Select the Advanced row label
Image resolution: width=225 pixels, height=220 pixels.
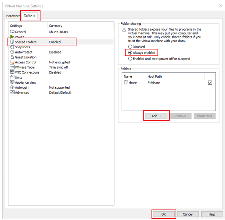click(x=22, y=93)
